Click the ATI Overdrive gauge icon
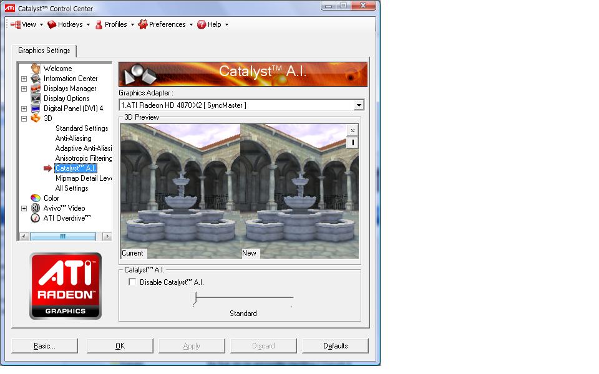Screen dimensions: 599x374 [36, 218]
